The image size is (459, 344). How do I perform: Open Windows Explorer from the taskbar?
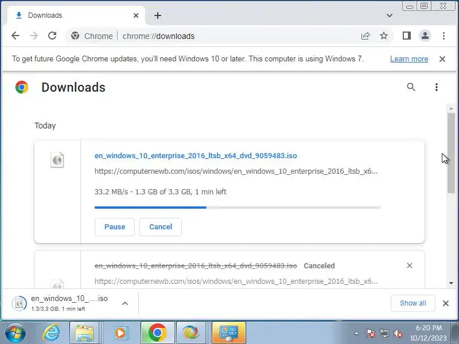click(x=84, y=333)
